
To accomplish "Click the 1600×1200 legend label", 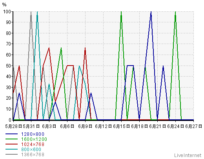I will [x=34, y=139].
